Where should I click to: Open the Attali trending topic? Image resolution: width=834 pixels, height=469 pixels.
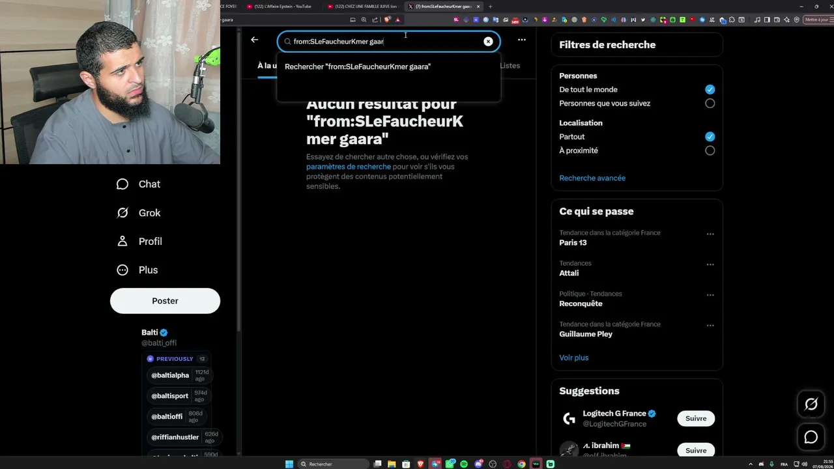[569, 273]
